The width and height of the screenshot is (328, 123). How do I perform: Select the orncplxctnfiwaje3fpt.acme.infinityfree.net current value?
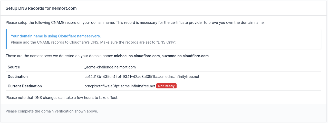(x=120, y=86)
